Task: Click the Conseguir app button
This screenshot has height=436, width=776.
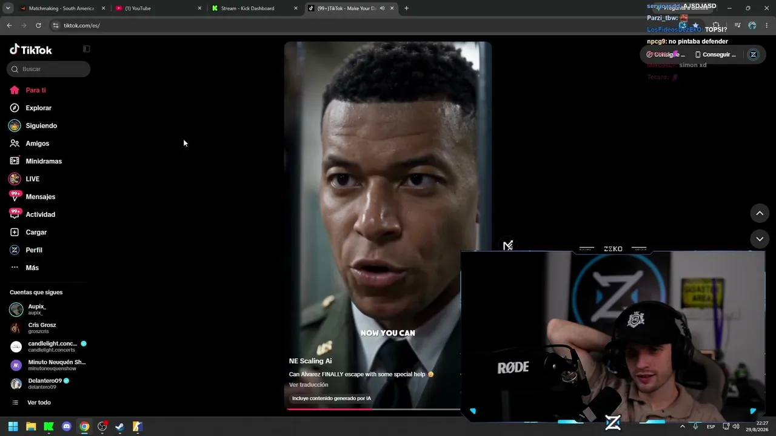Action: coord(715,54)
